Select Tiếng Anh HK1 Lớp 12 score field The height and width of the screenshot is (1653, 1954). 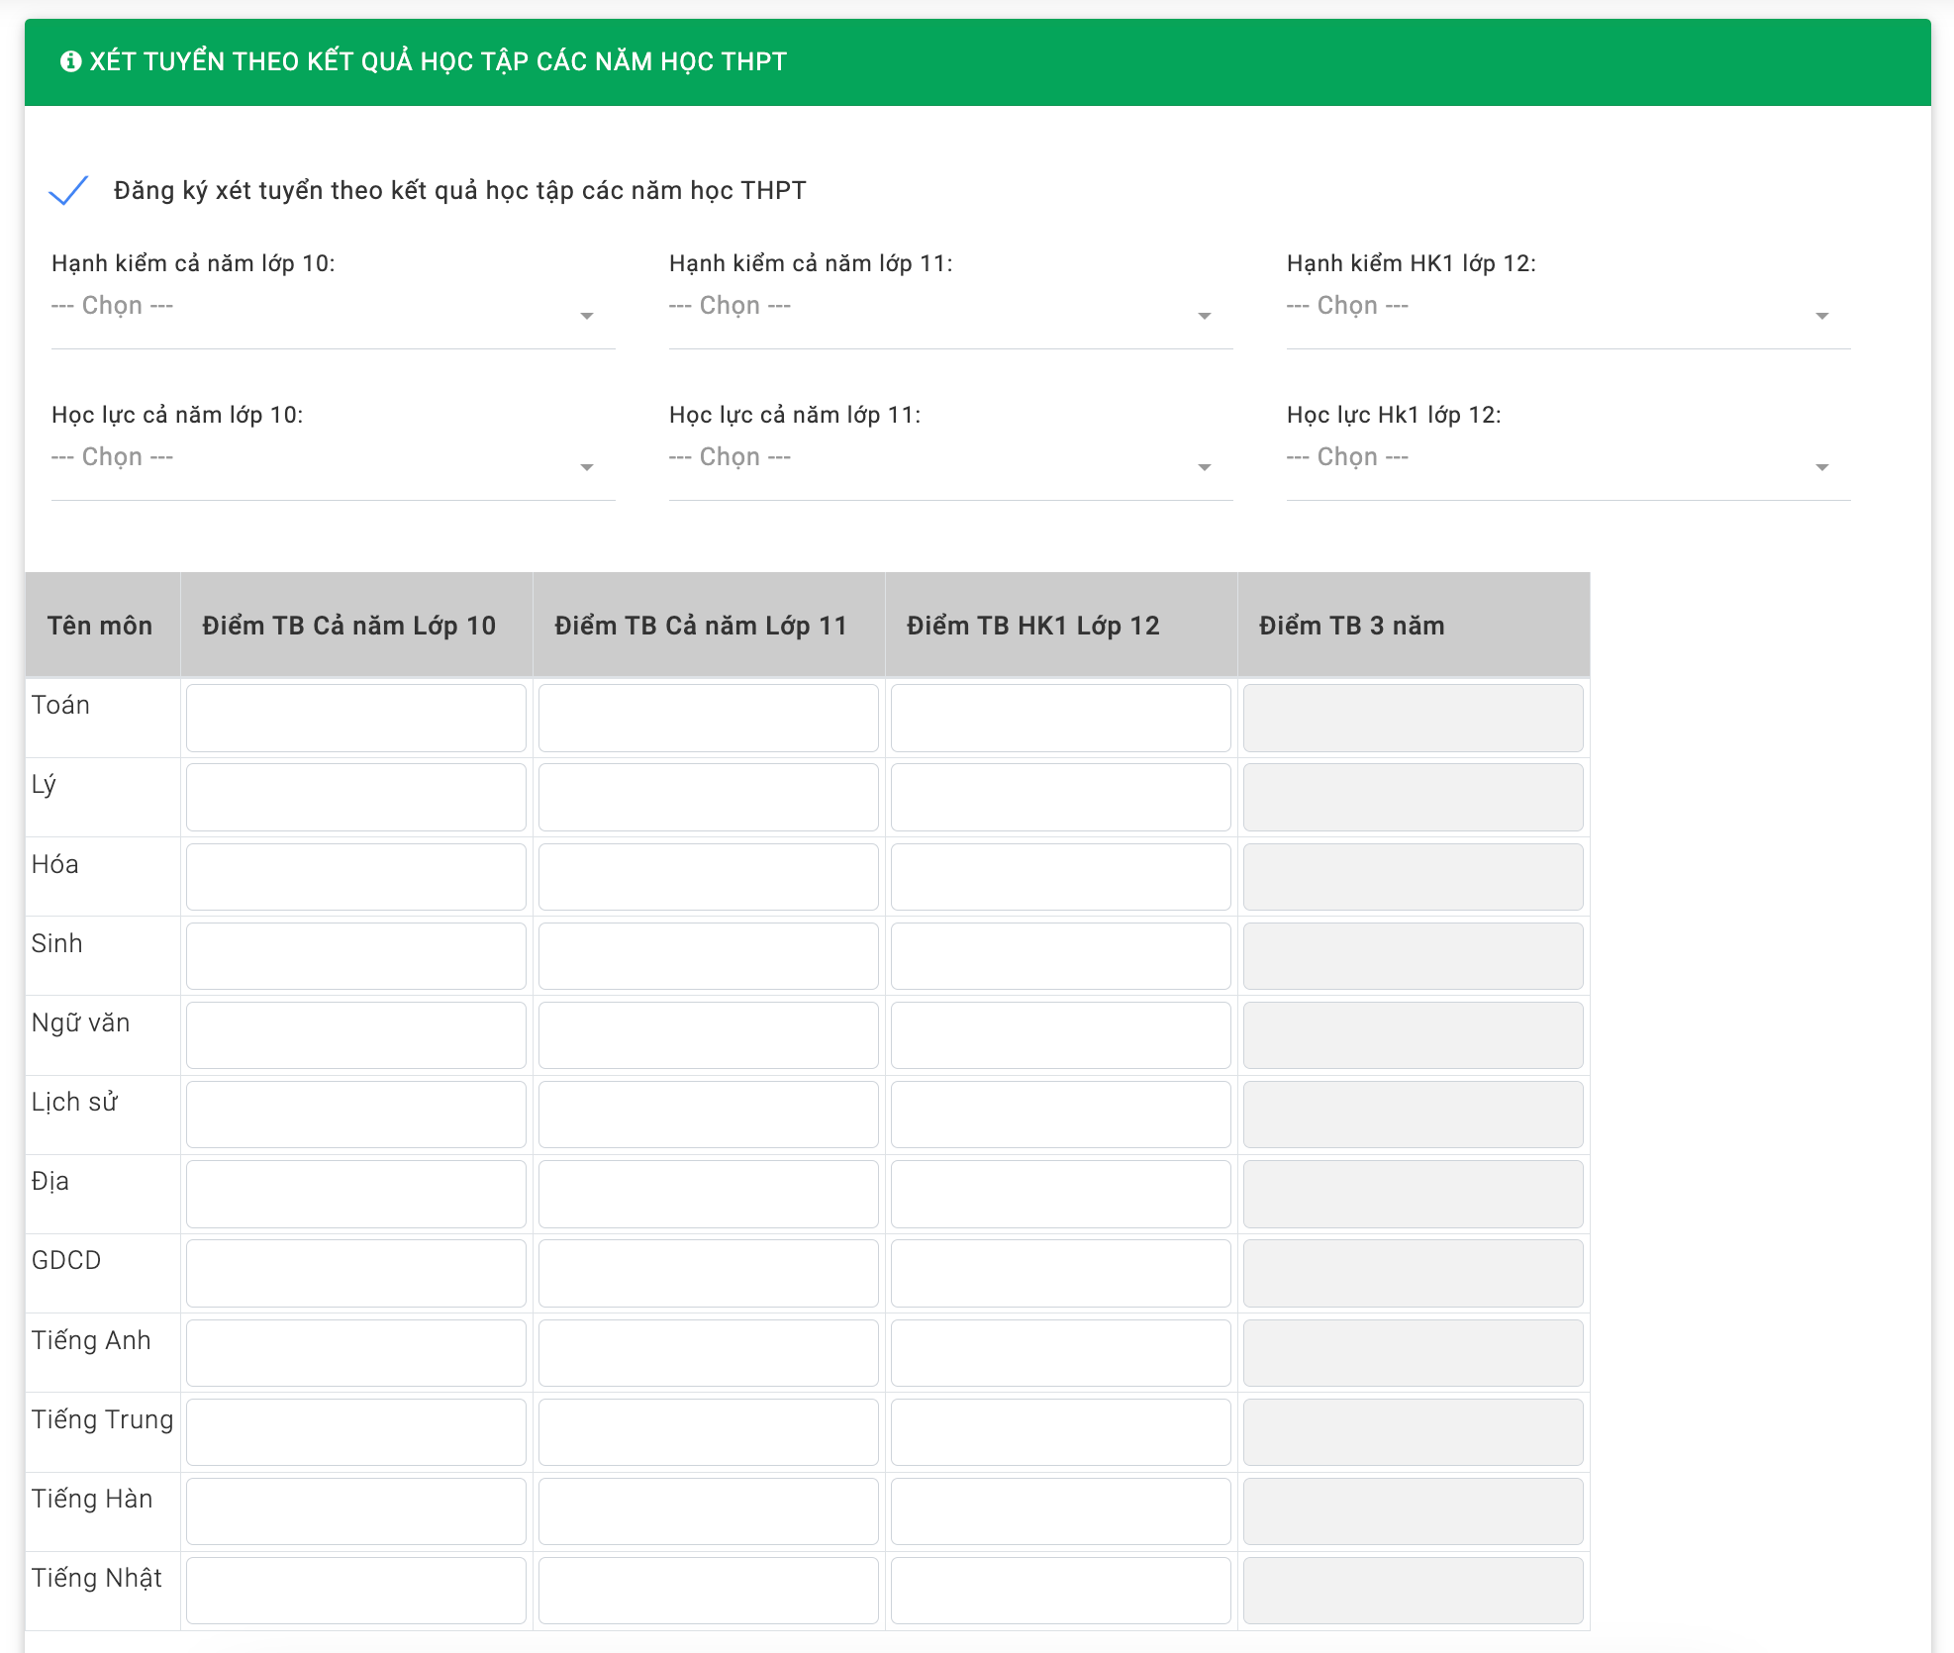click(1061, 1353)
